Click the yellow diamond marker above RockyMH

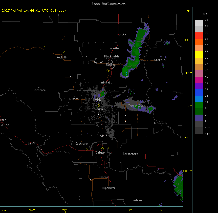coord(63,52)
